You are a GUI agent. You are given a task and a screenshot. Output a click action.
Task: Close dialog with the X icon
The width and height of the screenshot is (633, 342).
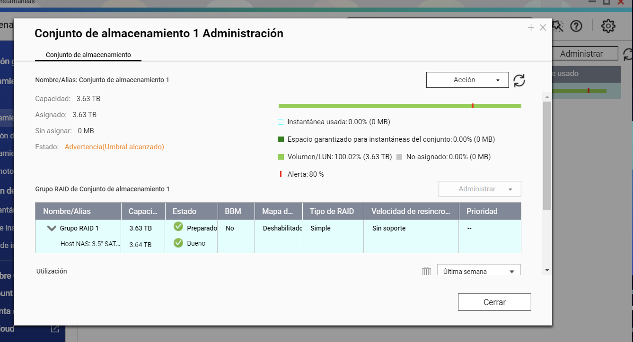coord(543,28)
